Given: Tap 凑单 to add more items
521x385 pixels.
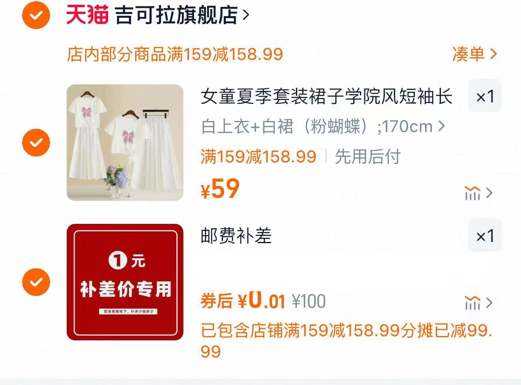Looking at the screenshot, I should 468,54.
